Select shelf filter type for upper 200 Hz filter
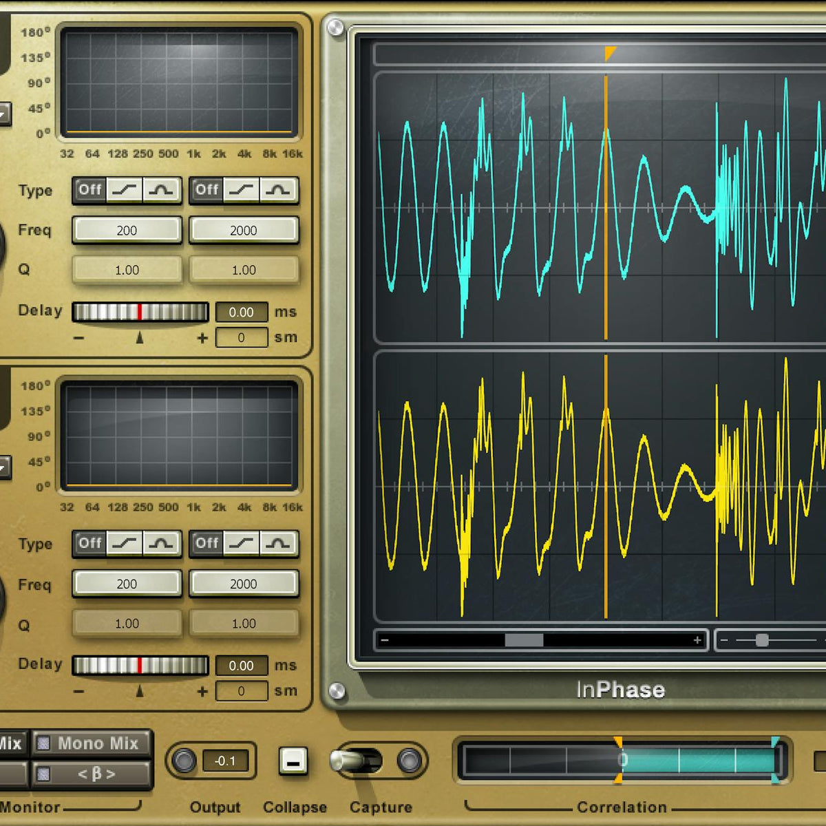This screenshot has width=826, height=826. [x=125, y=190]
